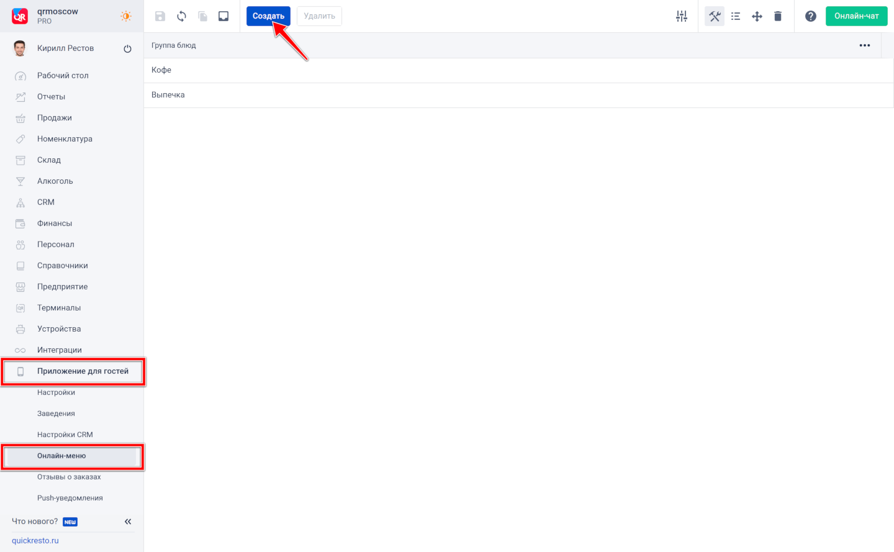Click the tools wrench-hammer icon
The image size is (894, 552).
(715, 16)
